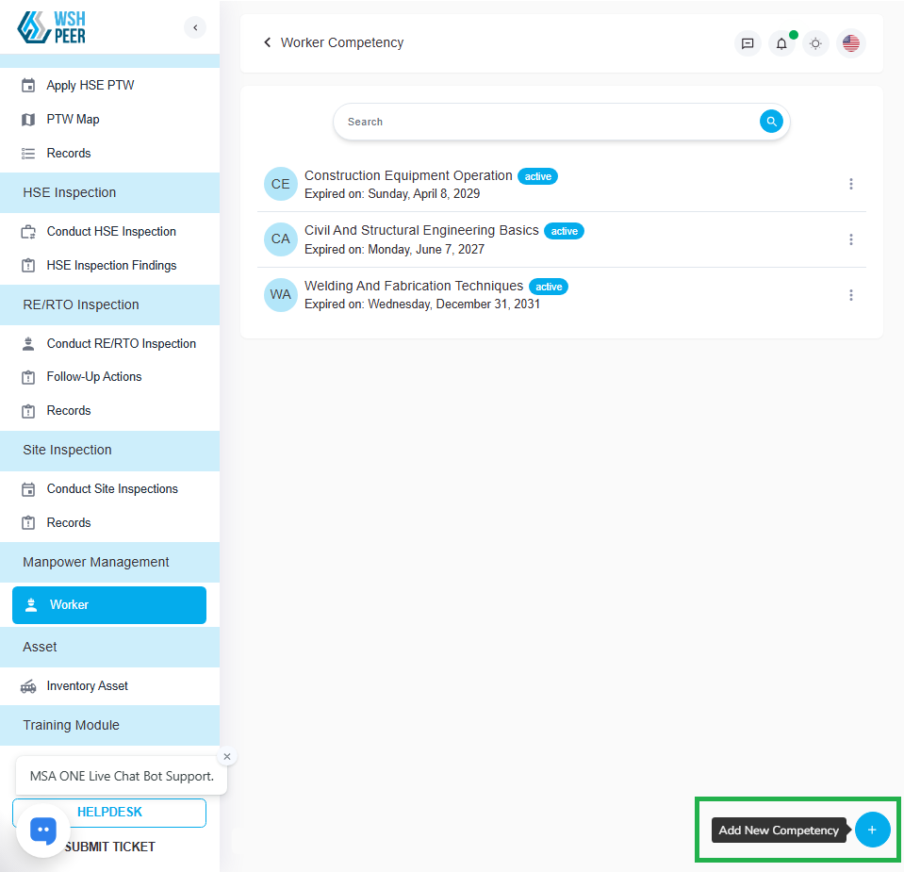The image size is (904, 872).
Task: Open the notifications bell
Action: 781,43
